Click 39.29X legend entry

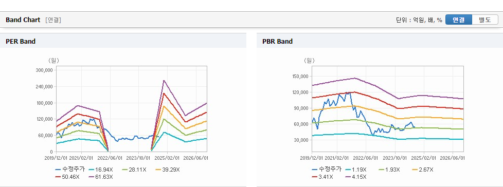[168, 170]
